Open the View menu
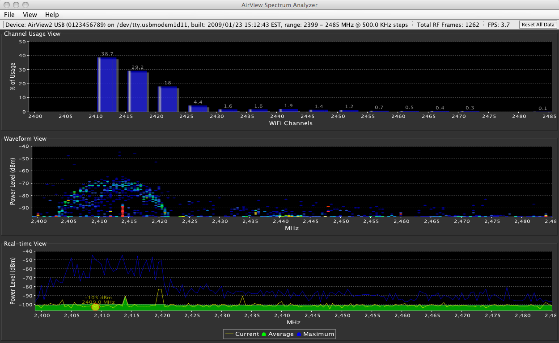559x343 pixels. coord(30,15)
